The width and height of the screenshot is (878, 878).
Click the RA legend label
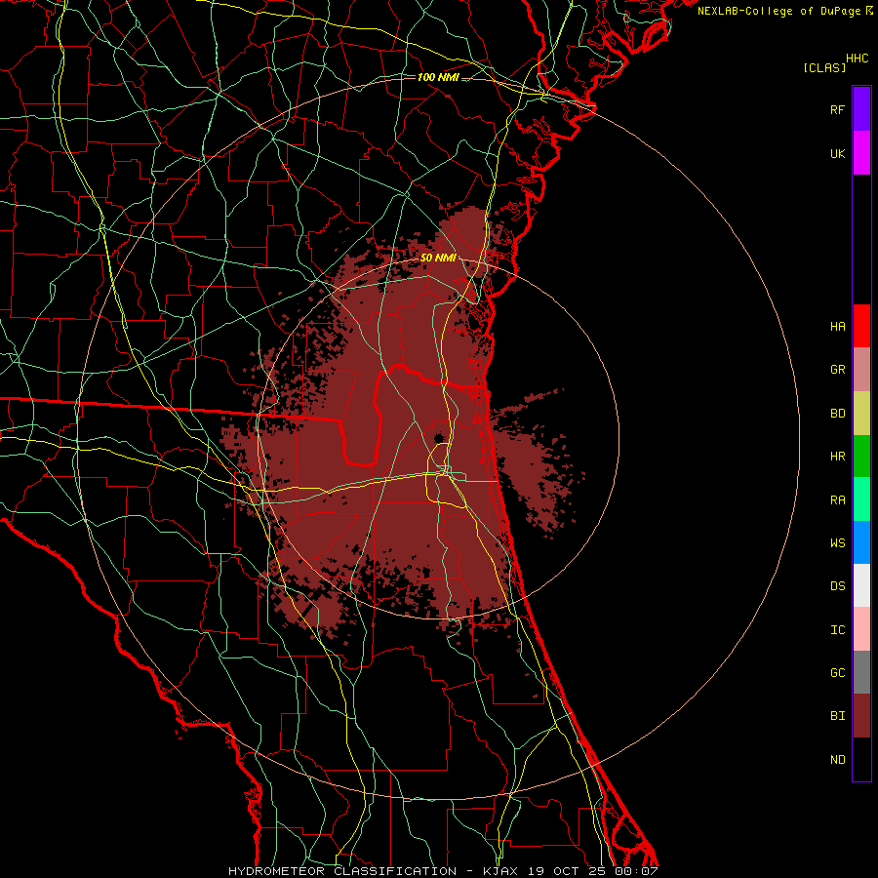pyautogui.click(x=837, y=500)
